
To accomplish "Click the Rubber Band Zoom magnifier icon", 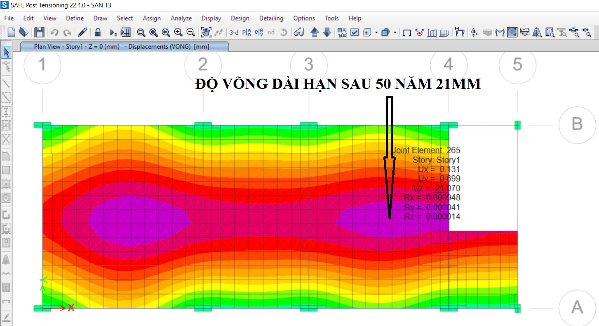I will (x=141, y=32).
